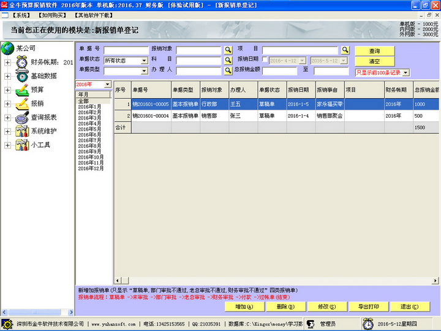Click the 预算 pencil icon
Image resolution: width=441 pixels, height=331 pixels.
click(x=21, y=90)
